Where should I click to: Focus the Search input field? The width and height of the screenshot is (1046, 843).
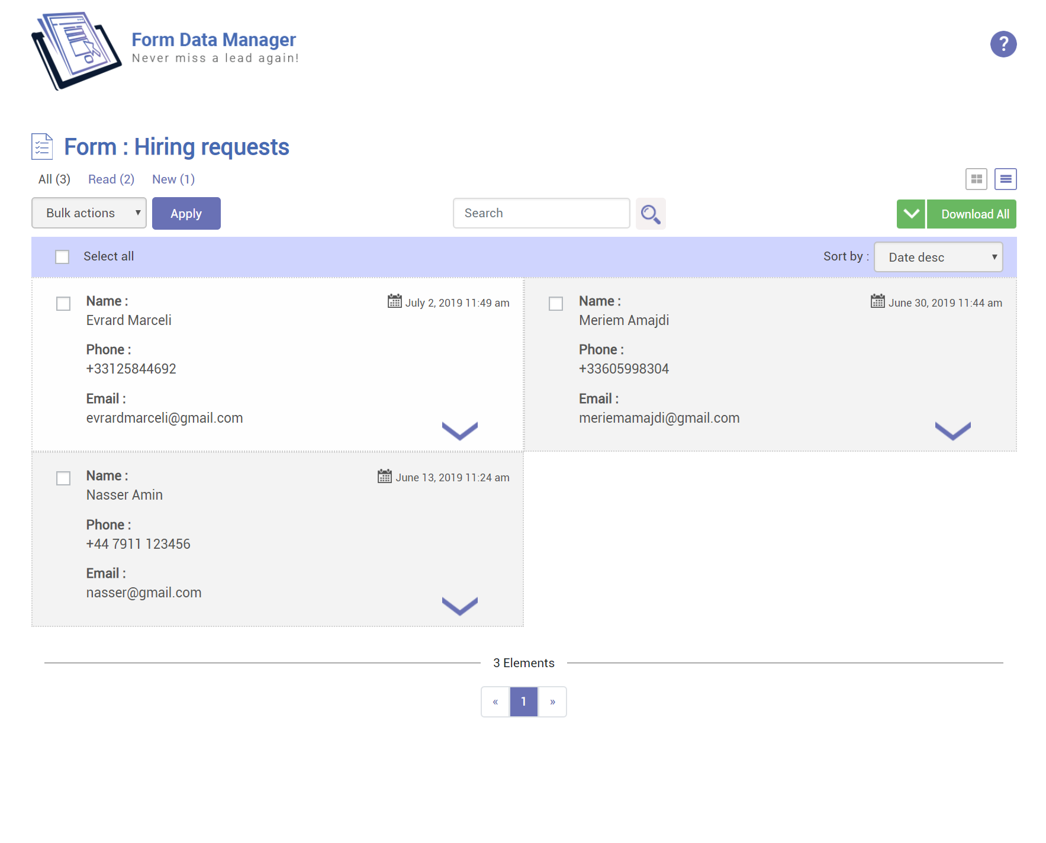pyautogui.click(x=541, y=213)
